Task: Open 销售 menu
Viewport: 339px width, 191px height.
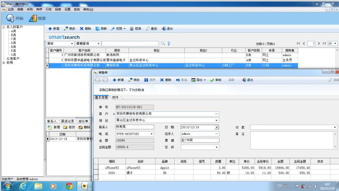Action: tap(20, 9)
